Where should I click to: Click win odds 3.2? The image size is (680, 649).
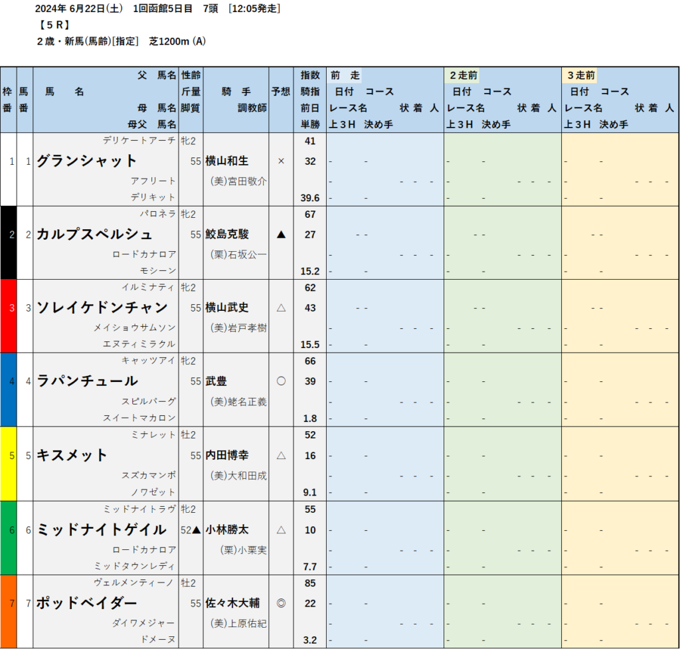(310, 640)
